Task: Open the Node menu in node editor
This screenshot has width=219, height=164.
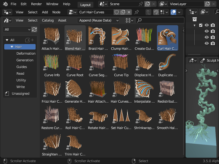Action: (x=56, y=12)
